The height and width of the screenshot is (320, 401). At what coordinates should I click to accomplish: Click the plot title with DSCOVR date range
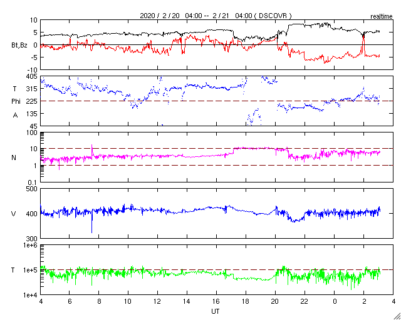tap(216, 16)
